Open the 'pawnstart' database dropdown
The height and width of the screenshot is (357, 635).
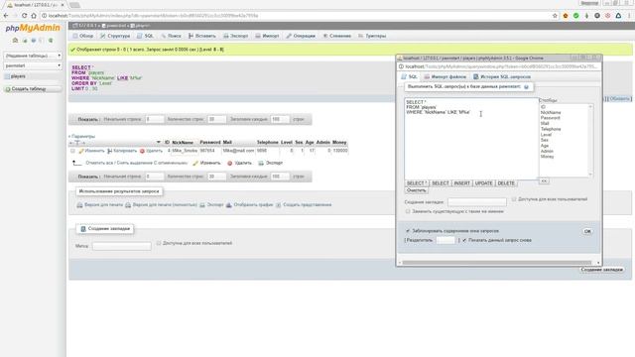33,65
